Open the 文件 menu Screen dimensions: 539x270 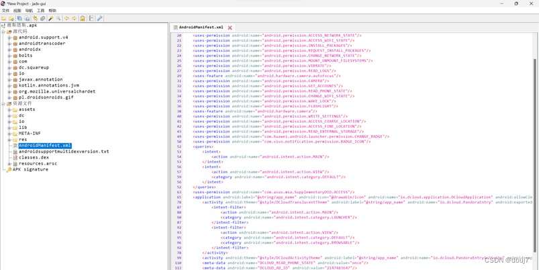5,11
